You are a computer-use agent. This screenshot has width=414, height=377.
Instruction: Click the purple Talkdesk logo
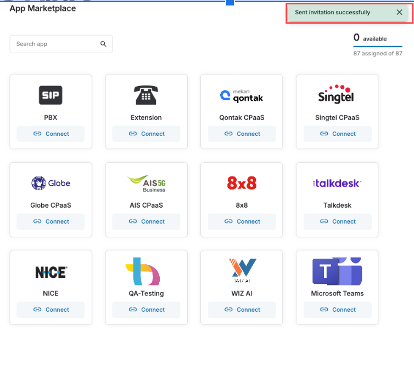(337, 183)
